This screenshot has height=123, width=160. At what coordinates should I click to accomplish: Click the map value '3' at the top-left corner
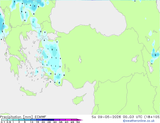coord(14,2)
